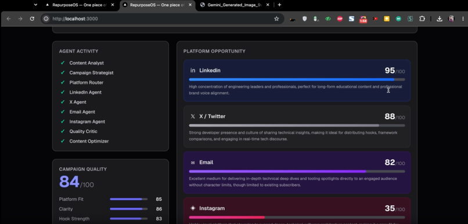The image size is (468, 224).
Task: Click the X / Twitter 88/100 score
Action: coord(395,117)
